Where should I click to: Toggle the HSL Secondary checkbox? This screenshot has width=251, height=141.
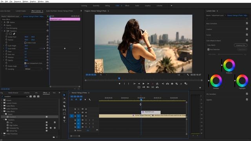click(x=247, y=94)
